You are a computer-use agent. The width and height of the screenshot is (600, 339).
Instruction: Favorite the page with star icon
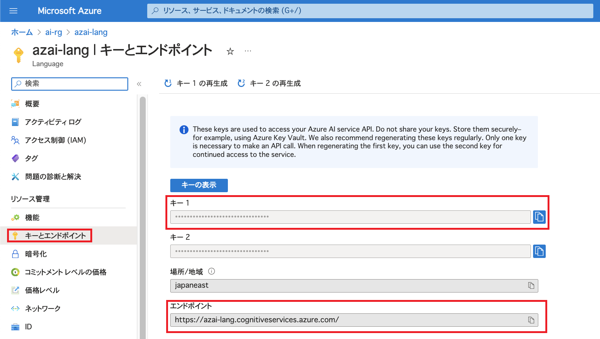pyautogui.click(x=230, y=51)
